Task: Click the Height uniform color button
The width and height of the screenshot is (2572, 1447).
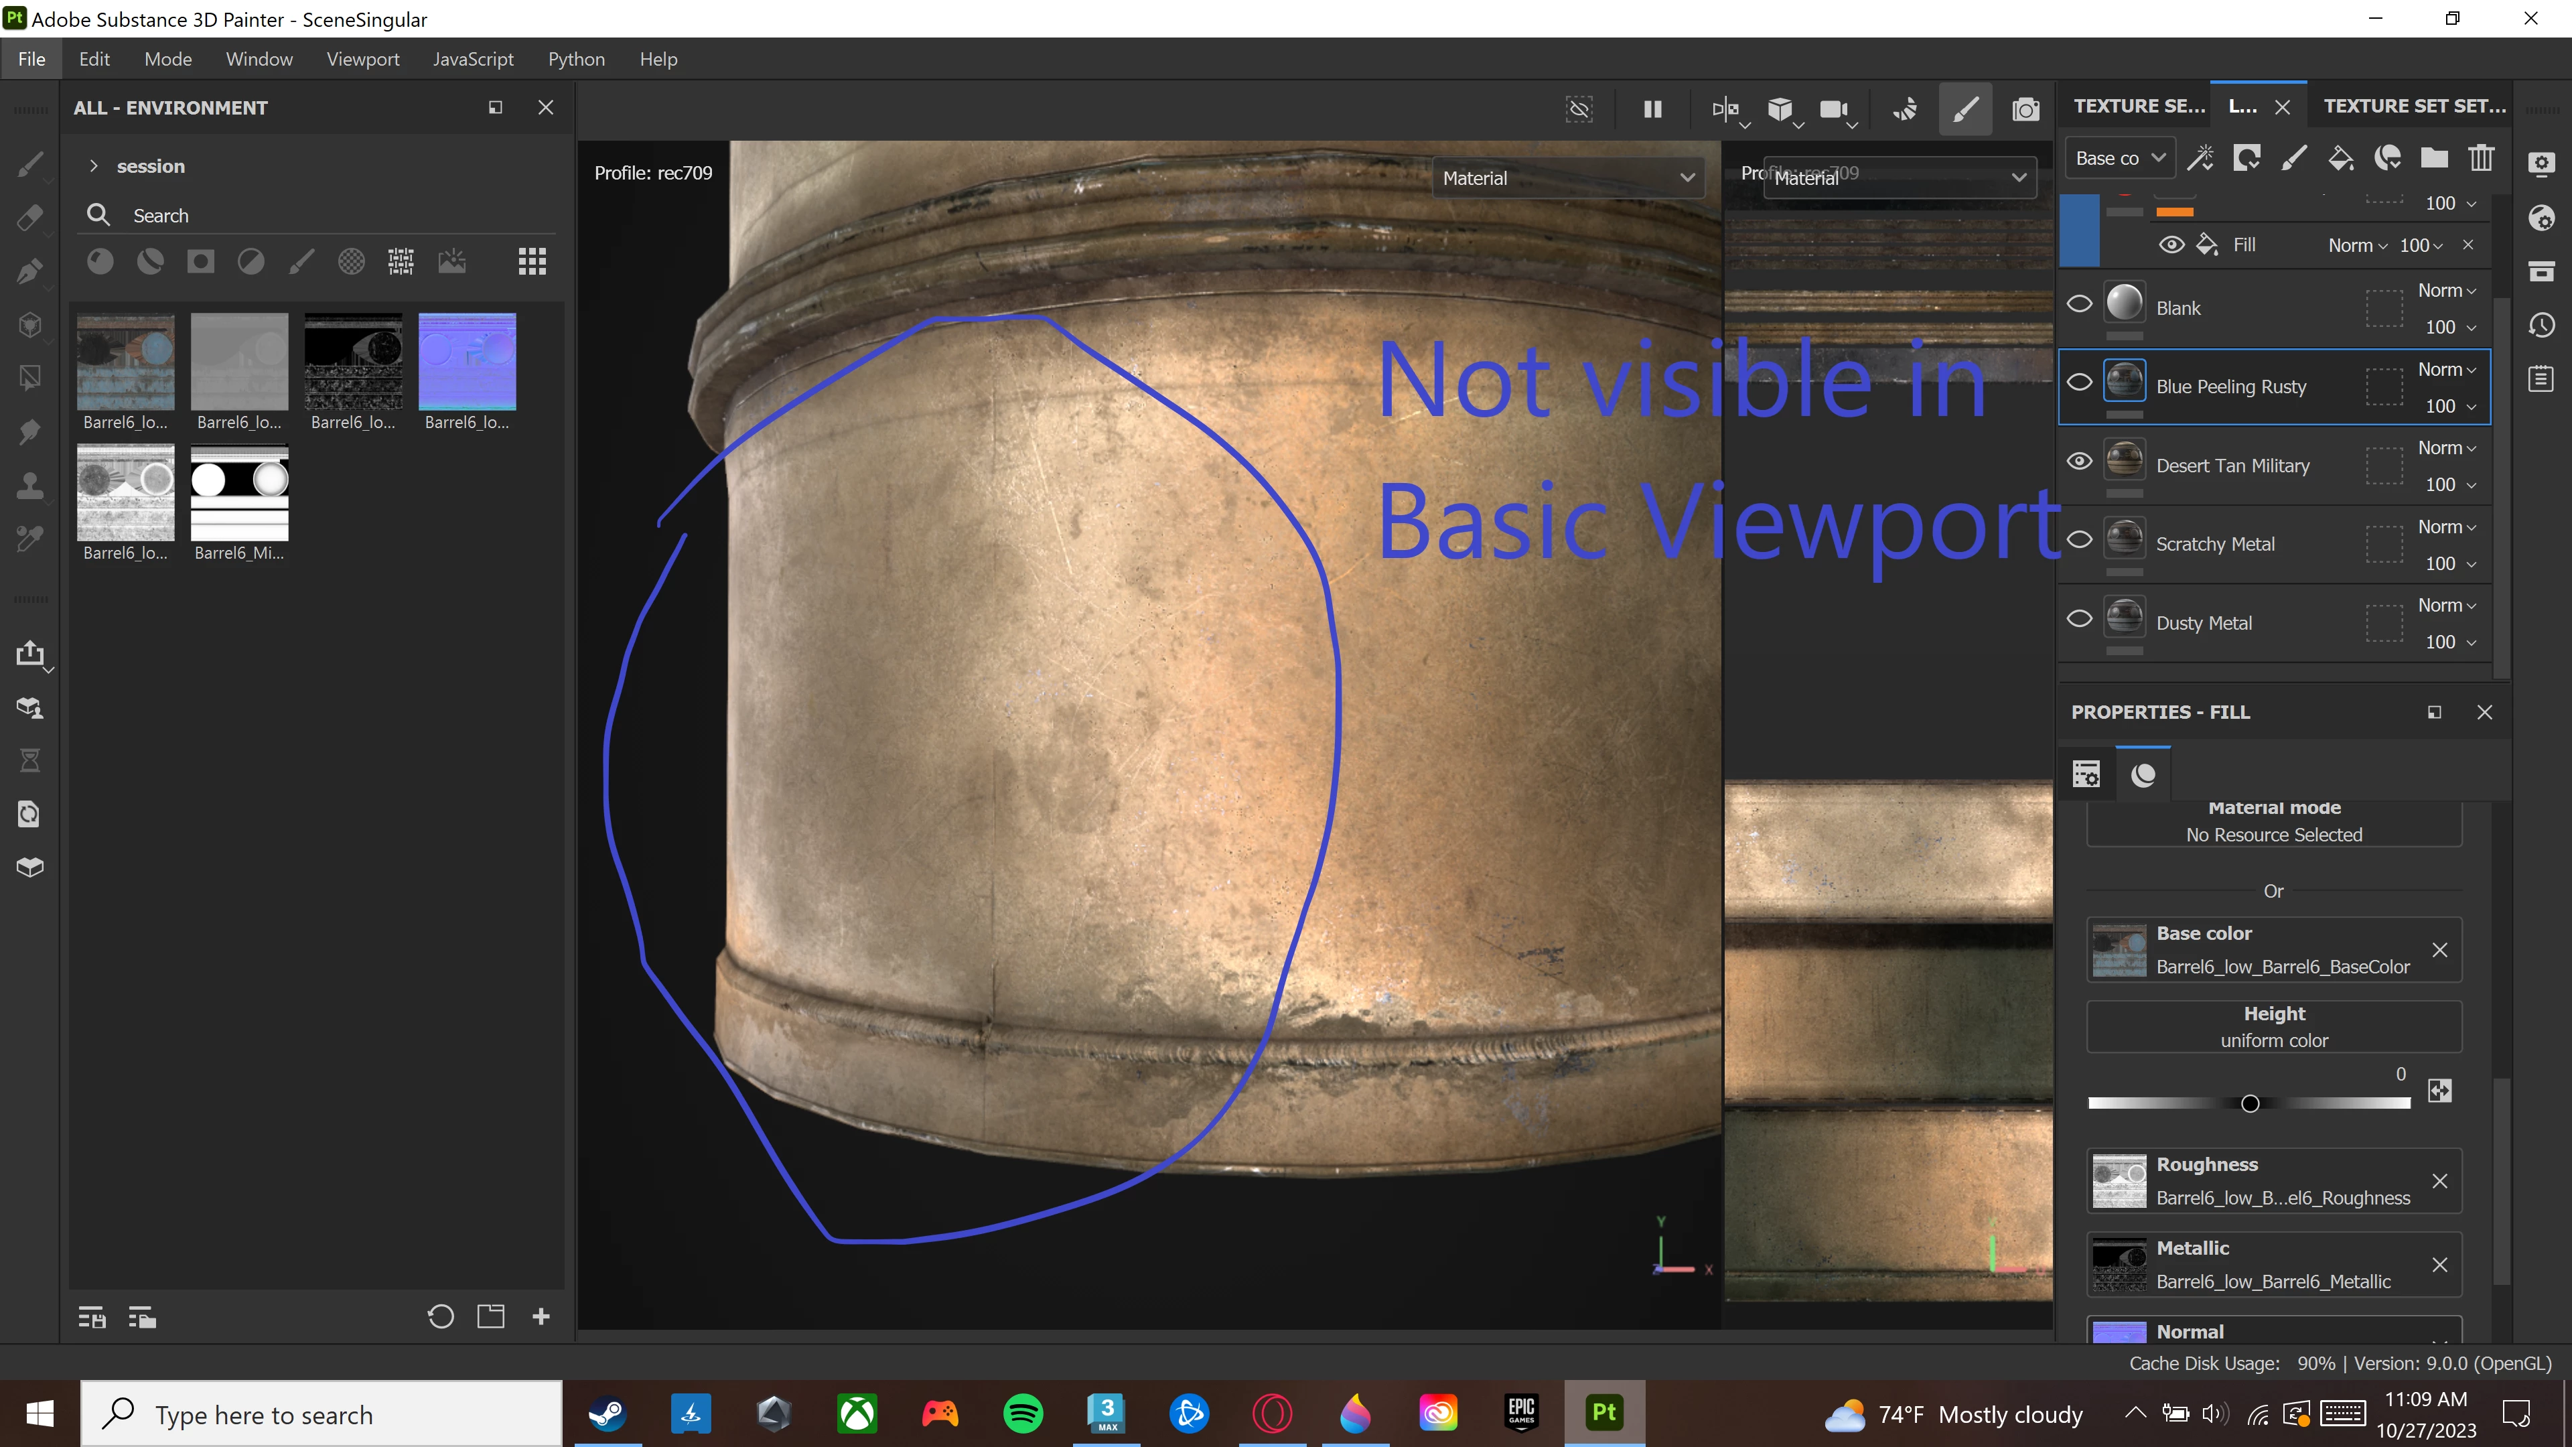Action: pos(2273,1026)
